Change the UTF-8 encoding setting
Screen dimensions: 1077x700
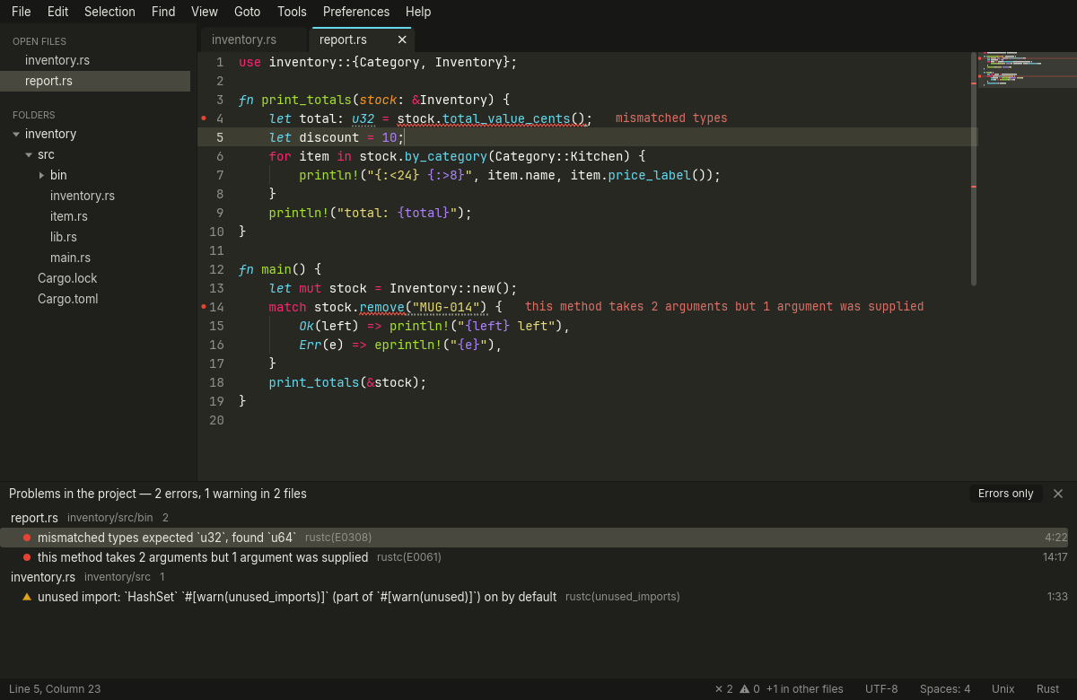pyautogui.click(x=881, y=689)
